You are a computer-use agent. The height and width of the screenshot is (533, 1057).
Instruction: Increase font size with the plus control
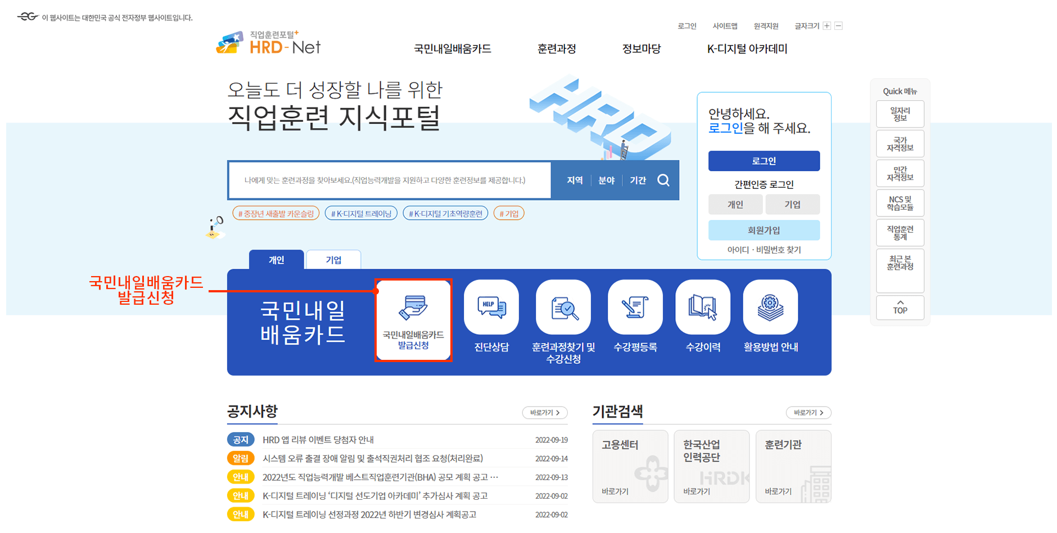(x=826, y=25)
